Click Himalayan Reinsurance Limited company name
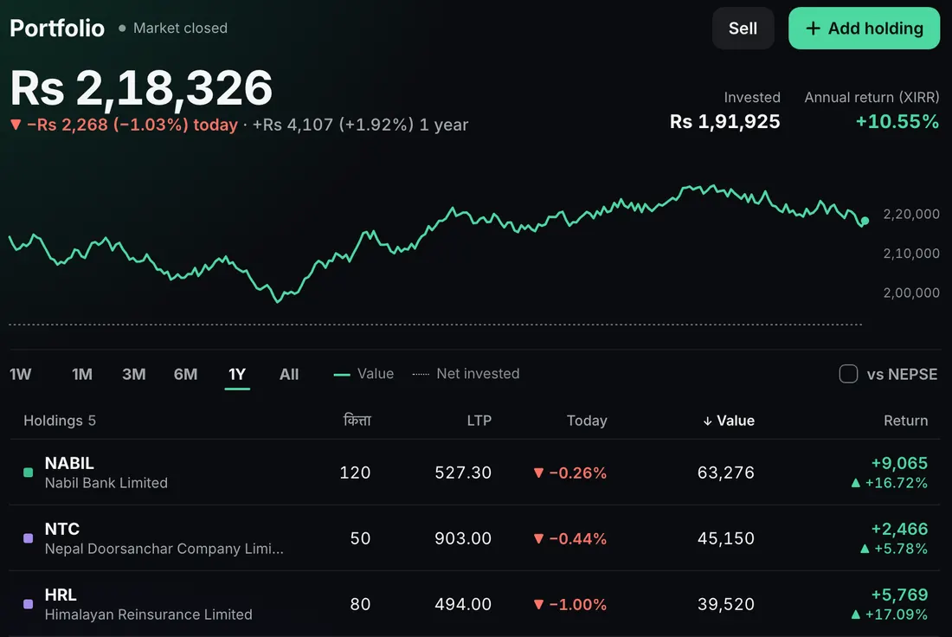The image size is (952, 637). pos(148,614)
